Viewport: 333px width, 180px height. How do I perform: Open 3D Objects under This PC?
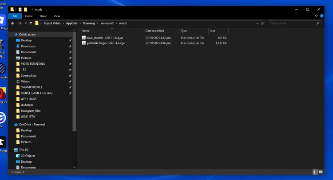[28, 156]
